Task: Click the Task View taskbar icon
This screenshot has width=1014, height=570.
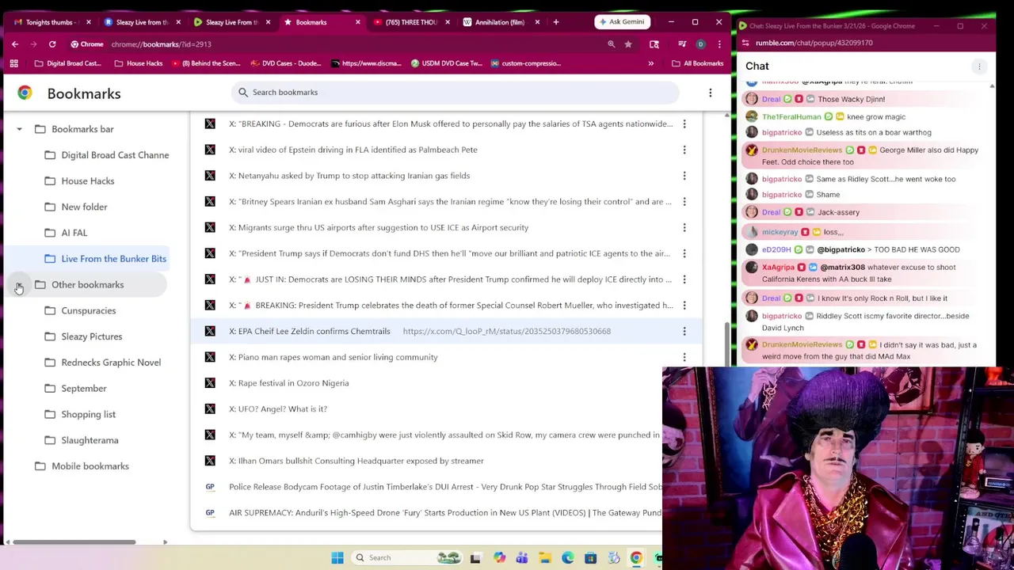Action: click(x=475, y=557)
